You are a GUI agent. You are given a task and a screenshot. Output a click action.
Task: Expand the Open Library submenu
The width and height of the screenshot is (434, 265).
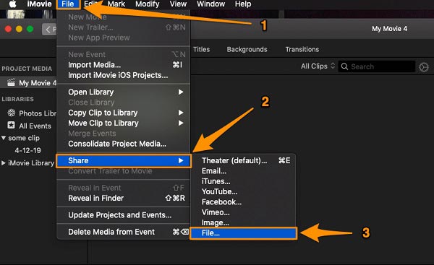124,92
